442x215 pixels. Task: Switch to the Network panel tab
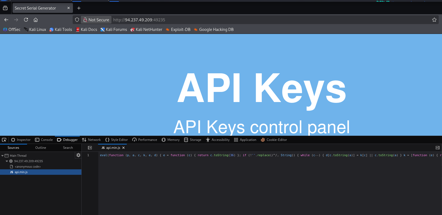[91, 140]
